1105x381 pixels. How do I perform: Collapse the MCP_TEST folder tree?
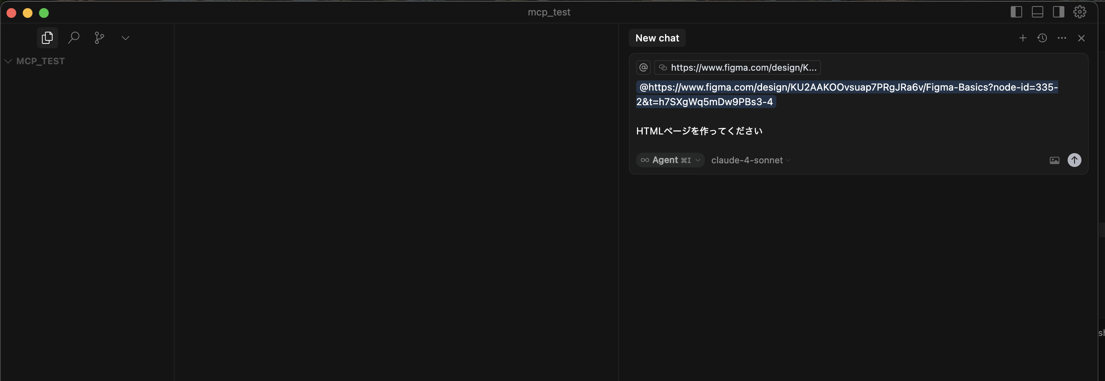tap(8, 61)
